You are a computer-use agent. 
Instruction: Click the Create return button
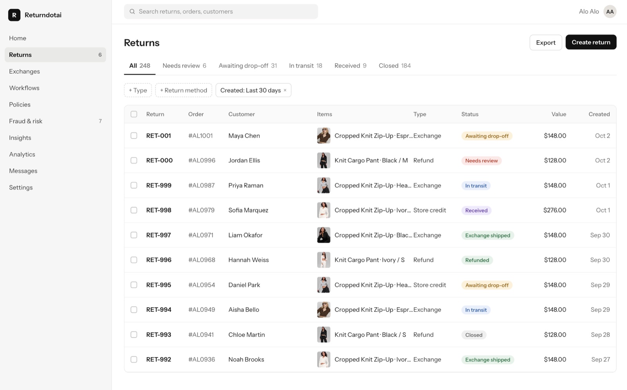click(591, 42)
